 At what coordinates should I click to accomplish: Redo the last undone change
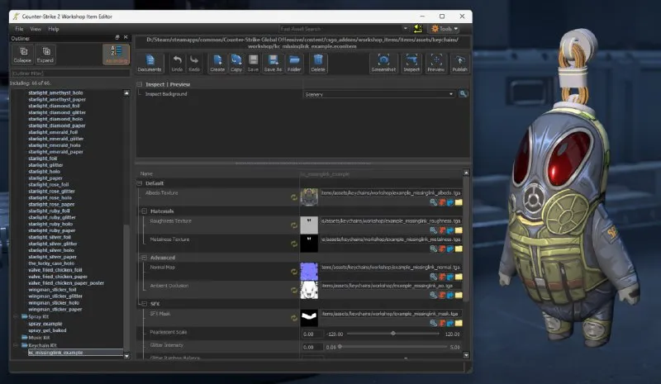[194, 64]
